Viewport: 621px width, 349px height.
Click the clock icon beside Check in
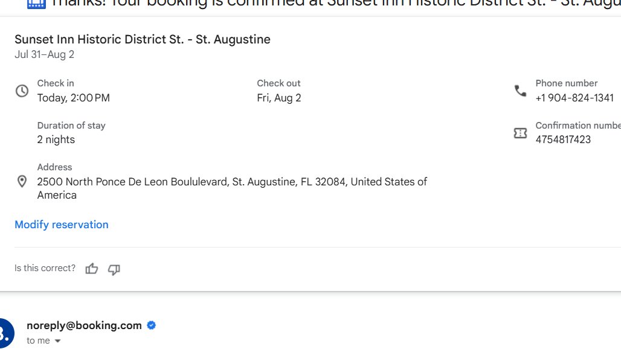(x=22, y=91)
